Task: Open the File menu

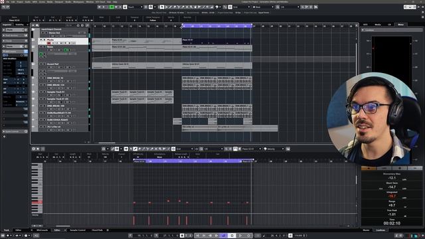Action: pos(7,1)
